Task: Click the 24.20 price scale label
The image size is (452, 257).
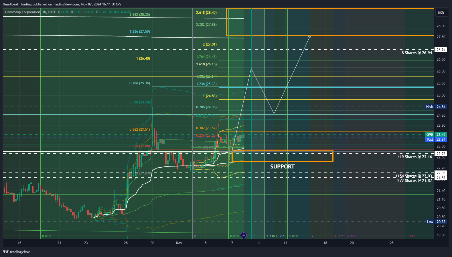Action: (x=441, y=115)
